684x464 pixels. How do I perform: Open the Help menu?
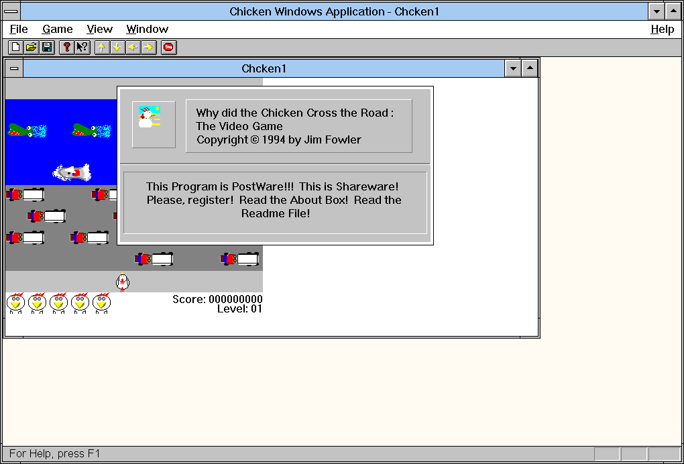point(662,29)
